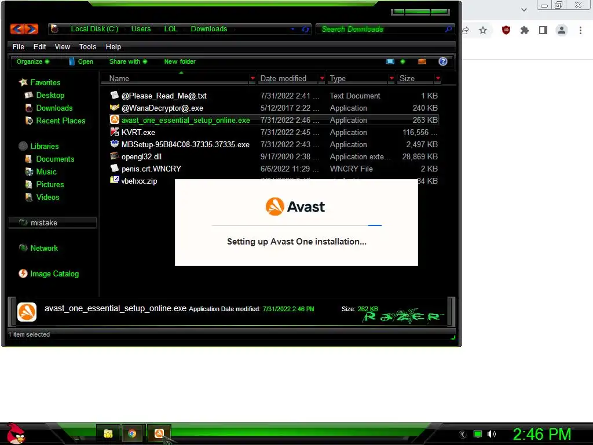Open the View menu
593x445 pixels.
[63, 47]
